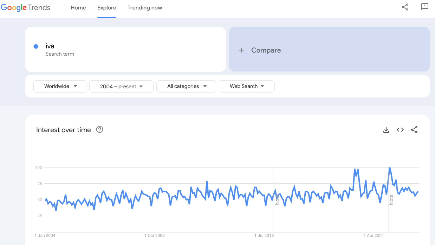Image resolution: width=435 pixels, height=245 pixels.
Task: Go to the Home tab
Action: coord(78,8)
